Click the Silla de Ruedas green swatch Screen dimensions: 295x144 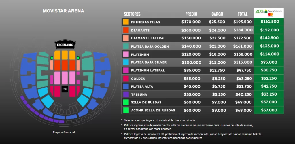[x=126, y=102]
